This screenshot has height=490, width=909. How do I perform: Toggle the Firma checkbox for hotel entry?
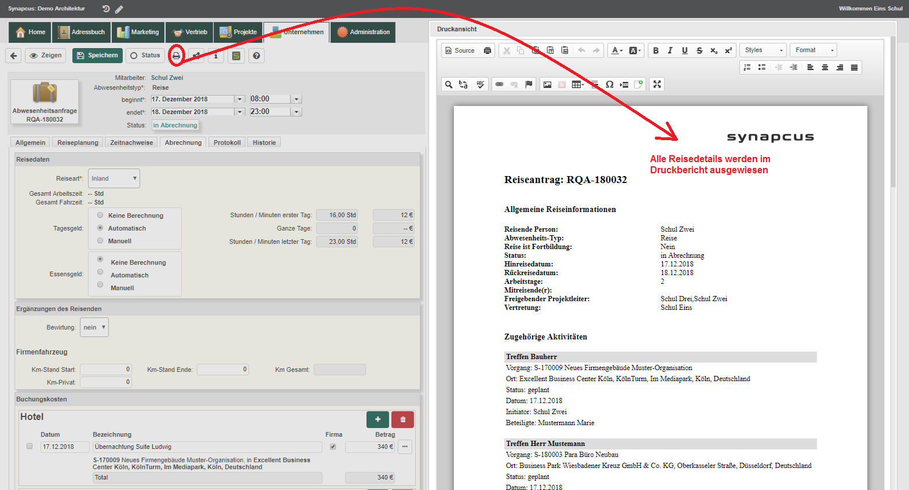(x=333, y=447)
